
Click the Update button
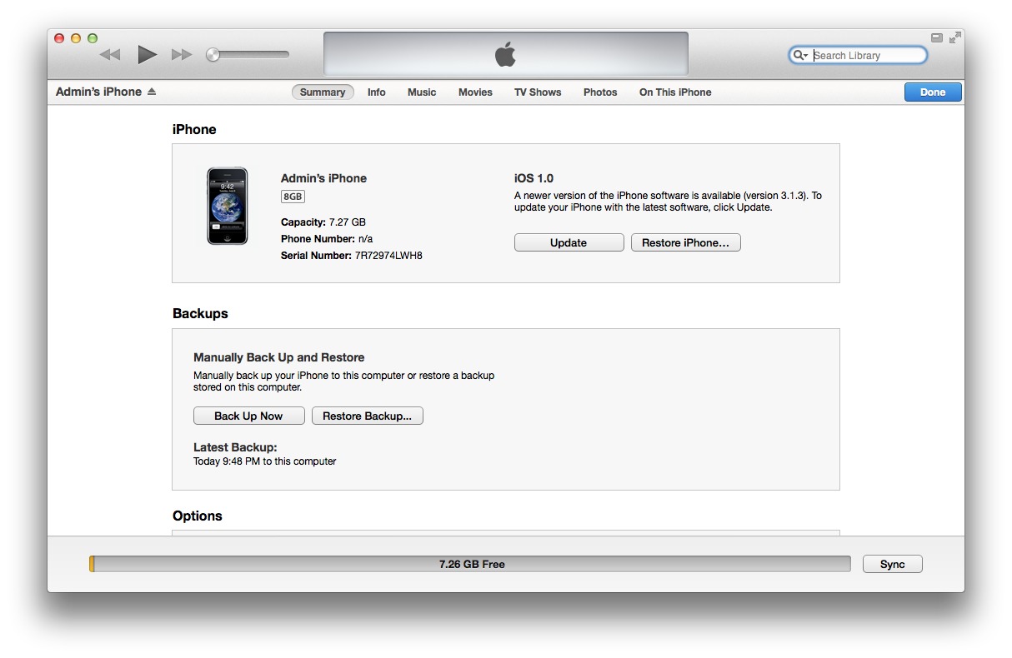coord(569,242)
